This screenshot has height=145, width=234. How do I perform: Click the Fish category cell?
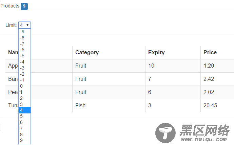(80, 105)
